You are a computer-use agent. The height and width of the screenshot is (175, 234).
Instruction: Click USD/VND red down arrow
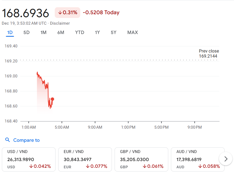(31, 166)
